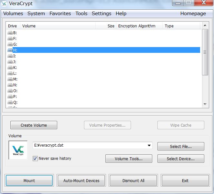Select the "G:" drive label
Viewport: 214px width, 194px height.
point(15,44)
